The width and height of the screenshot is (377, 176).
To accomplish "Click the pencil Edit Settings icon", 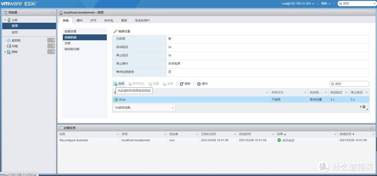I will pos(115,31).
